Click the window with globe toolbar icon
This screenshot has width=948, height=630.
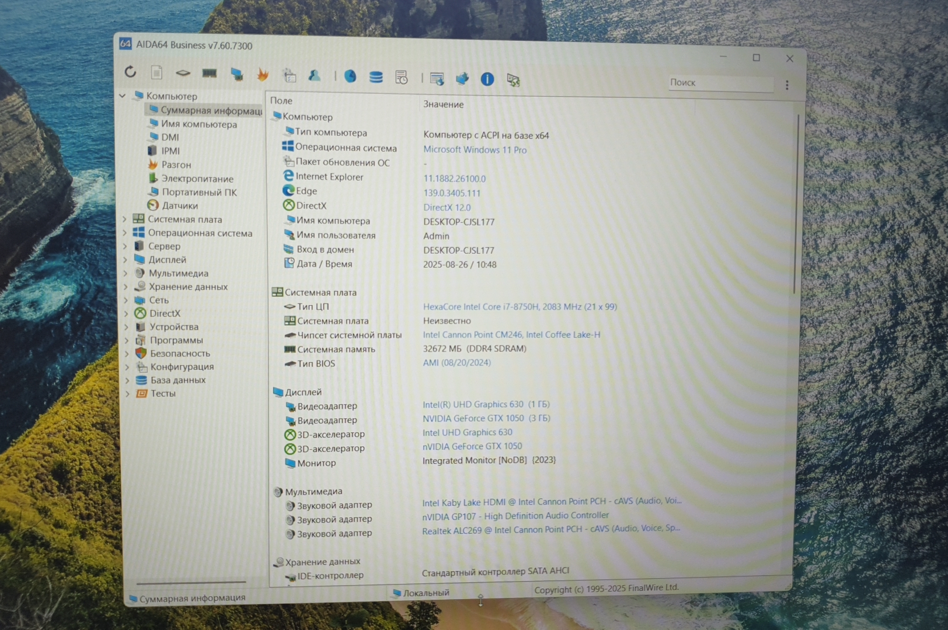[x=437, y=78]
